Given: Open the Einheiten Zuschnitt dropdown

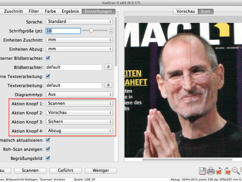Looking at the screenshot, I should 79,40.
